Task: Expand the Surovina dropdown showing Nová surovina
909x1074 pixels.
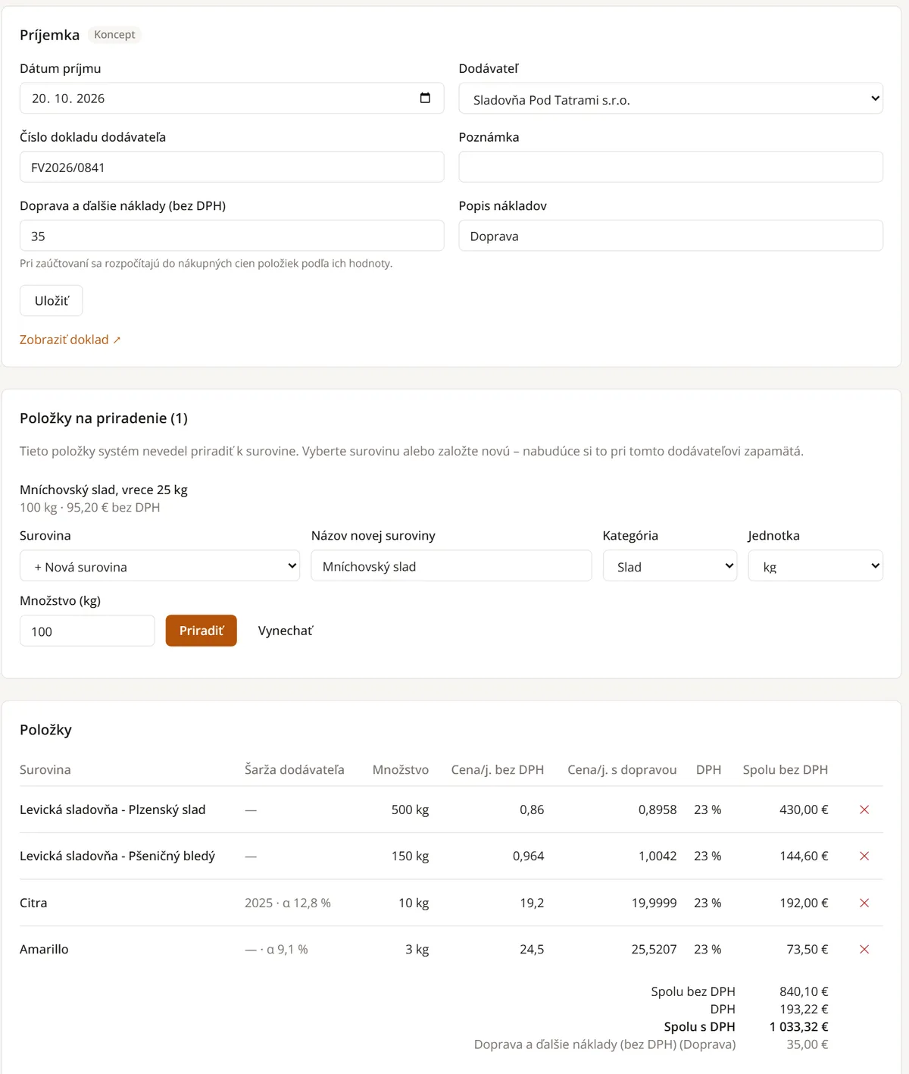Action: coord(160,566)
